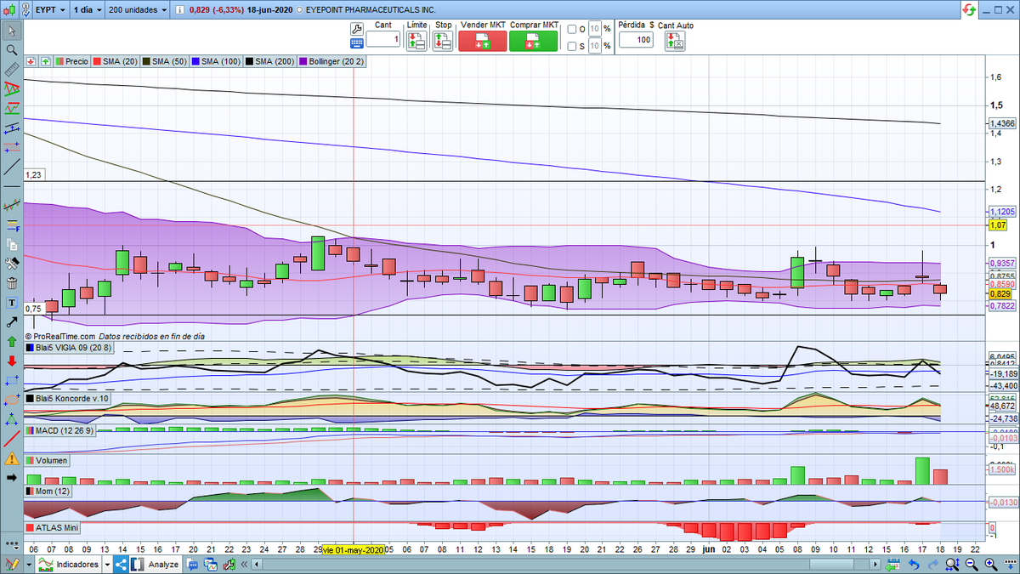Tick the O percent checkbox
This screenshot has width=1020, height=574.
pyautogui.click(x=573, y=29)
